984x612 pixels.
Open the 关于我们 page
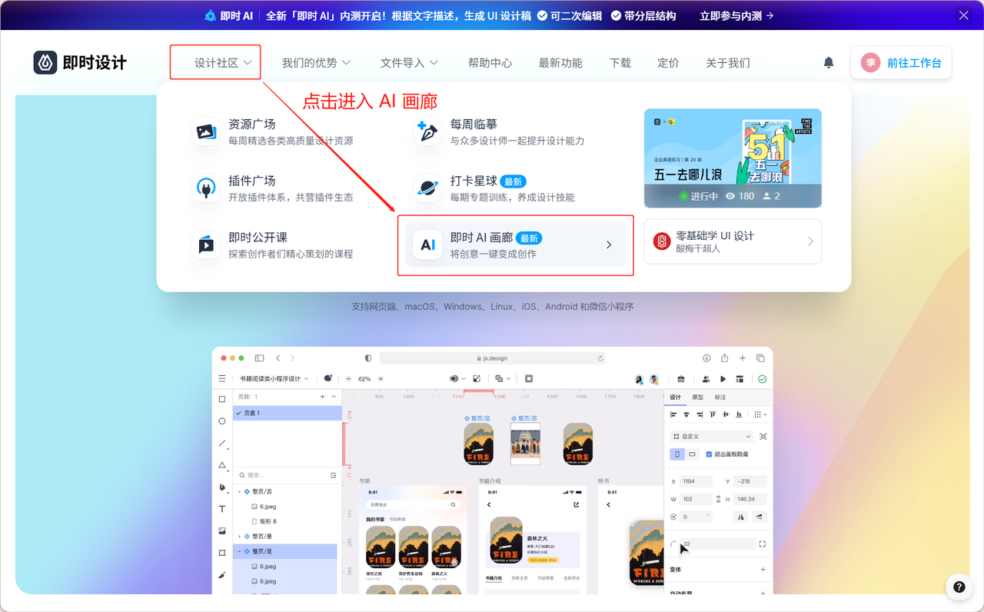728,63
